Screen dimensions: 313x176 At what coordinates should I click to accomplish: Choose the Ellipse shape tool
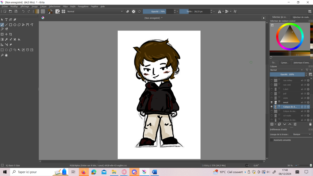coord(15,25)
